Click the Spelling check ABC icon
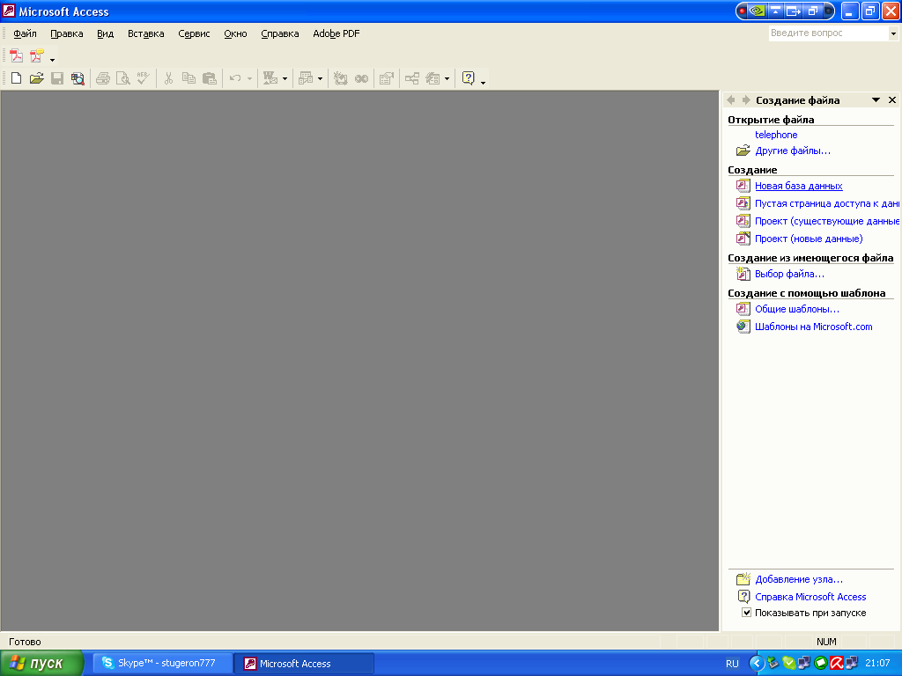The width and height of the screenshot is (902, 676). pyautogui.click(x=144, y=78)
